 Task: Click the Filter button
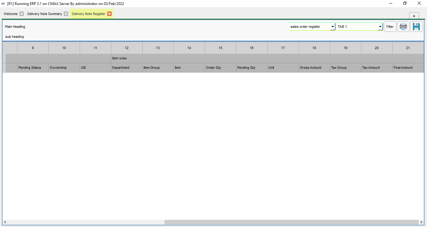[x=390, y=27]
